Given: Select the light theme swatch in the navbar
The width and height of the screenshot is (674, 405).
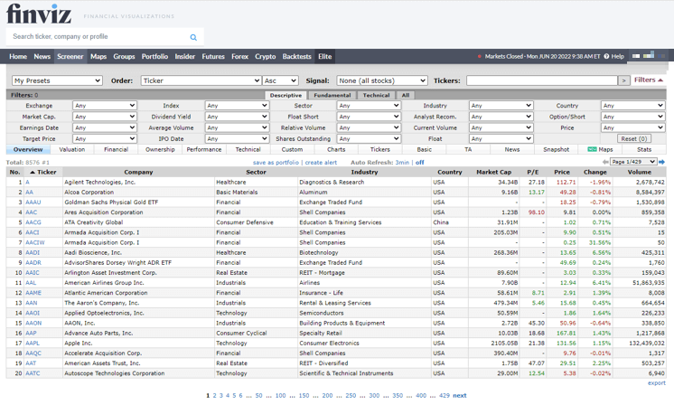Looking at the screenshot, I should [x=636, y=56].
